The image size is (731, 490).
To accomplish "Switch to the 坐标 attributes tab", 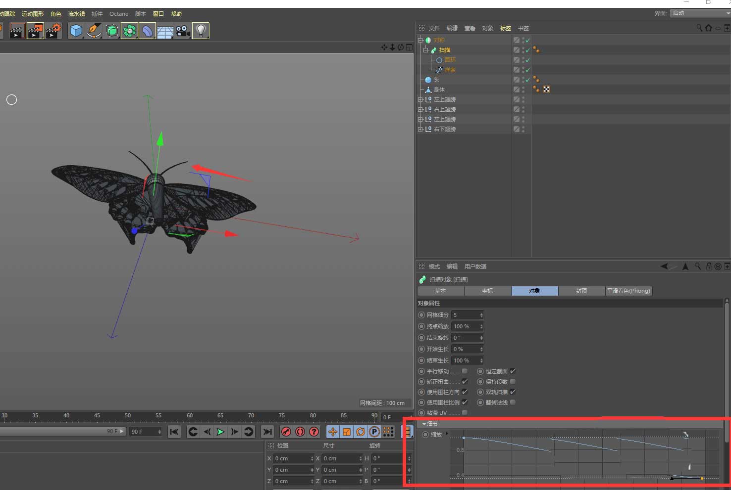I will (x=487, y=291).
